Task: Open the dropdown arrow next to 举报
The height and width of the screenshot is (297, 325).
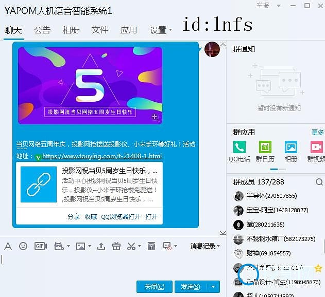Action: tap(279, 6)
